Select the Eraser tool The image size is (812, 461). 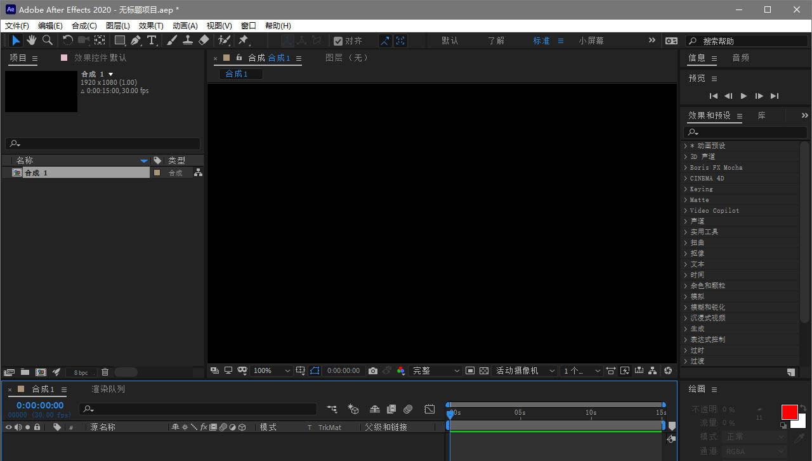[204, 40]
